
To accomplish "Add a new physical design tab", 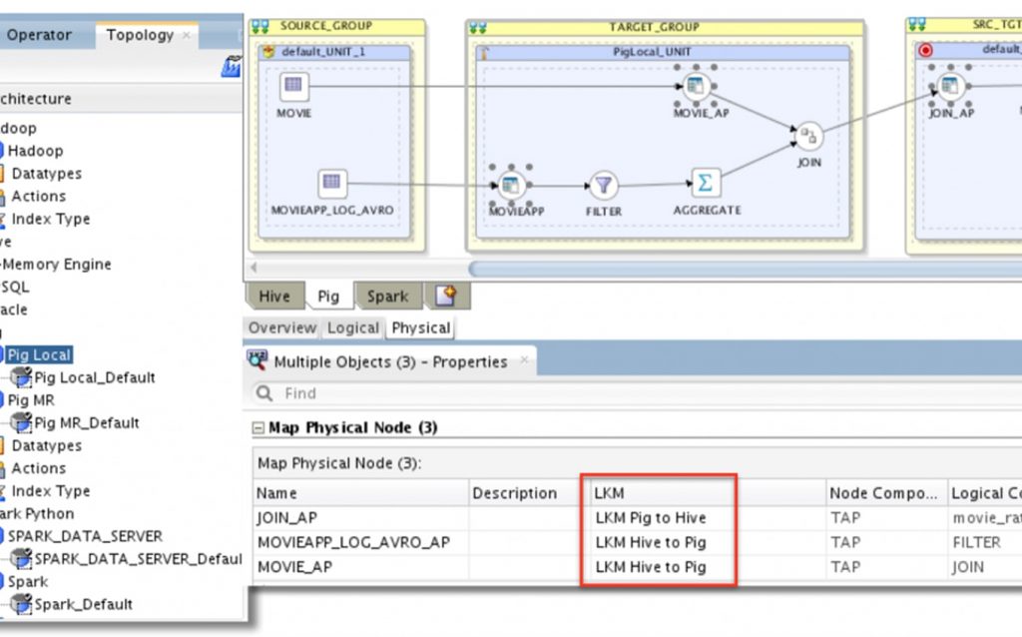I will (x=446, y=296).
